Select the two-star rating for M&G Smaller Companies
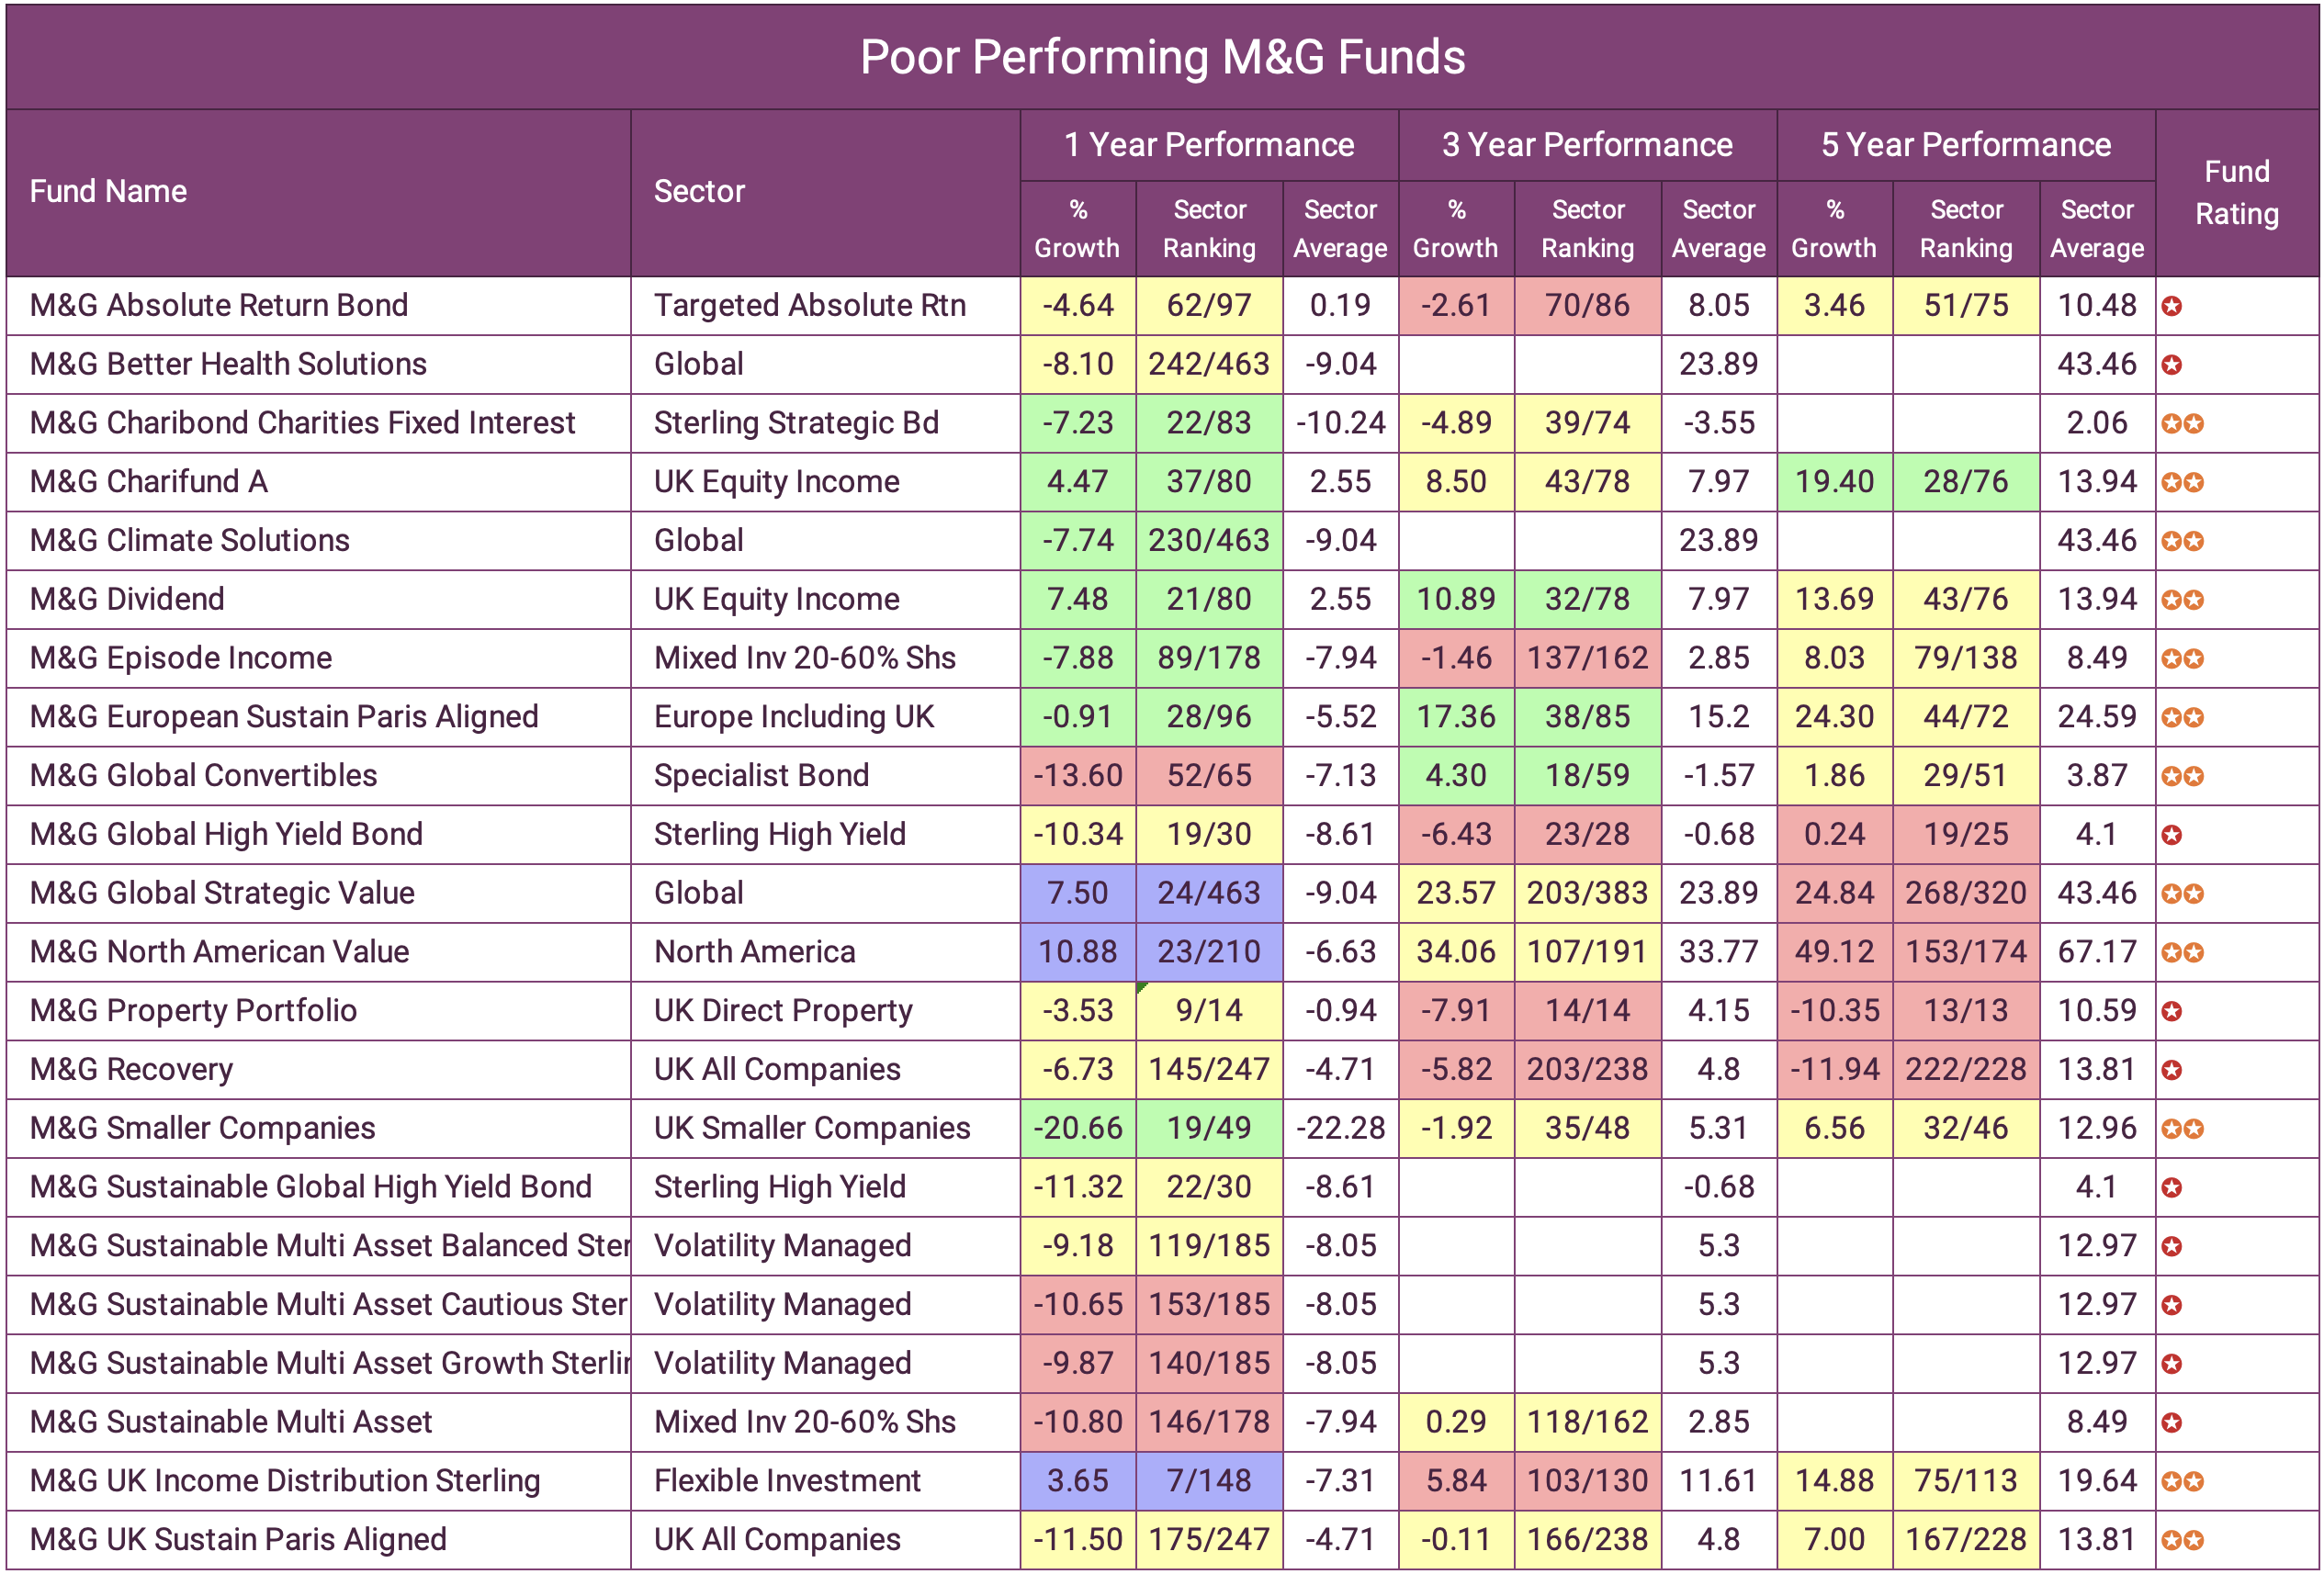 click(x=2184, y=1128)
